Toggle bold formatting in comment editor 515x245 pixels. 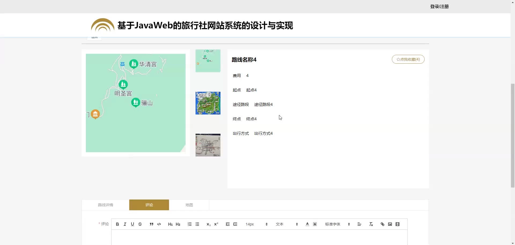pos(117,224)
